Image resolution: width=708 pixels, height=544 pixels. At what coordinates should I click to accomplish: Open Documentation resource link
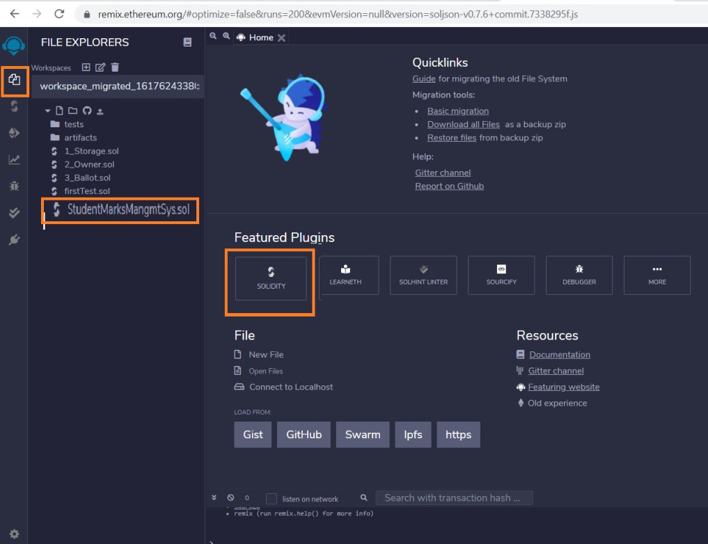(560, 355)
